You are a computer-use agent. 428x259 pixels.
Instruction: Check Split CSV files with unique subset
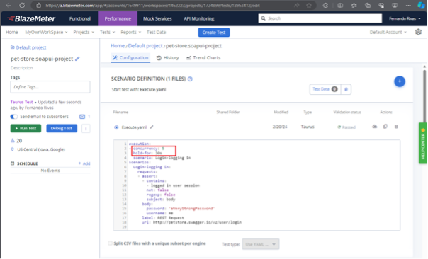coord(110,243)
